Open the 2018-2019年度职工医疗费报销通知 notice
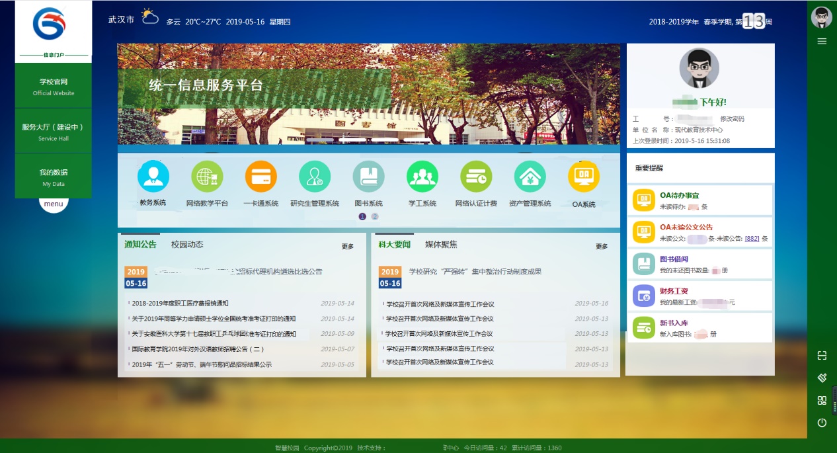This screenshot has width=837, height=453. click(x=180, y=304)
